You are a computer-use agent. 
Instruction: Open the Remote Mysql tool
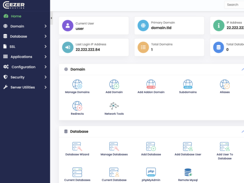coord(188,173)
